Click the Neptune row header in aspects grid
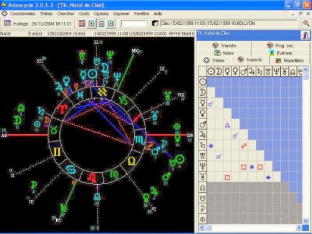The image size is (312, 234). point(203,167)
